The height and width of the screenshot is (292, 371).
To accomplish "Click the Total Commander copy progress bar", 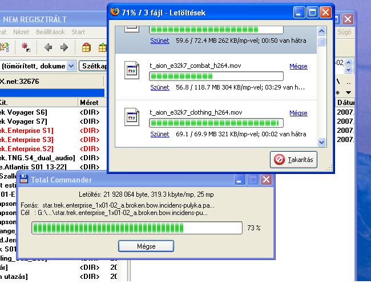I will coord(136,228).
